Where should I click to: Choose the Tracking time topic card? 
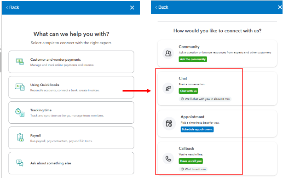click(71, 112)
